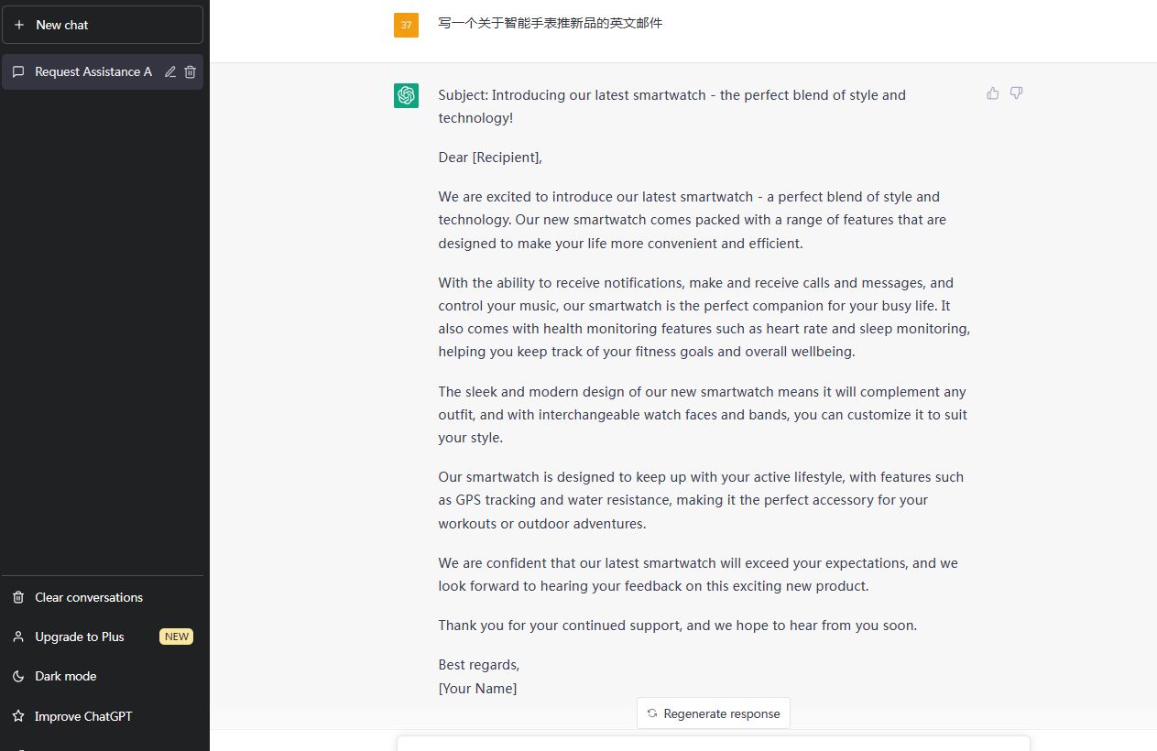
Task: Click the ChatGPT logo avatar on response
Action: pos(406,95)
